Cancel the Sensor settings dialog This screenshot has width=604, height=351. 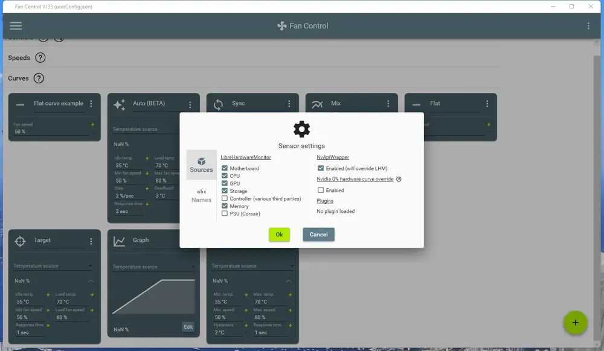tap(318, 235)
